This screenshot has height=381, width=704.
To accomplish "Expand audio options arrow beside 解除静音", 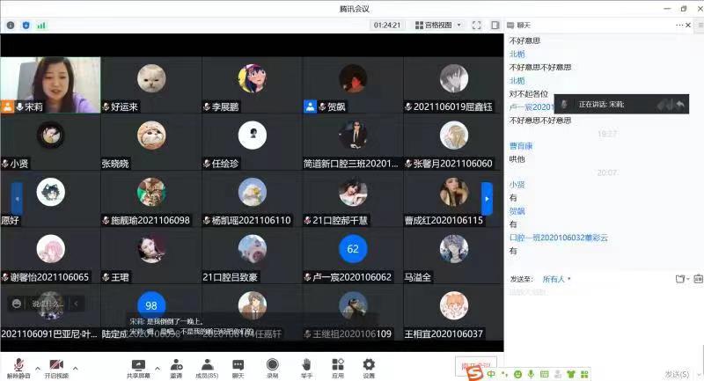I will (x=37, y=363).
